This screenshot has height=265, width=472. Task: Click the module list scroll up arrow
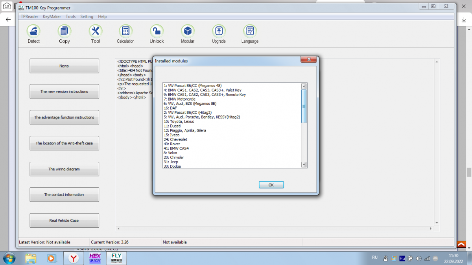304,86
